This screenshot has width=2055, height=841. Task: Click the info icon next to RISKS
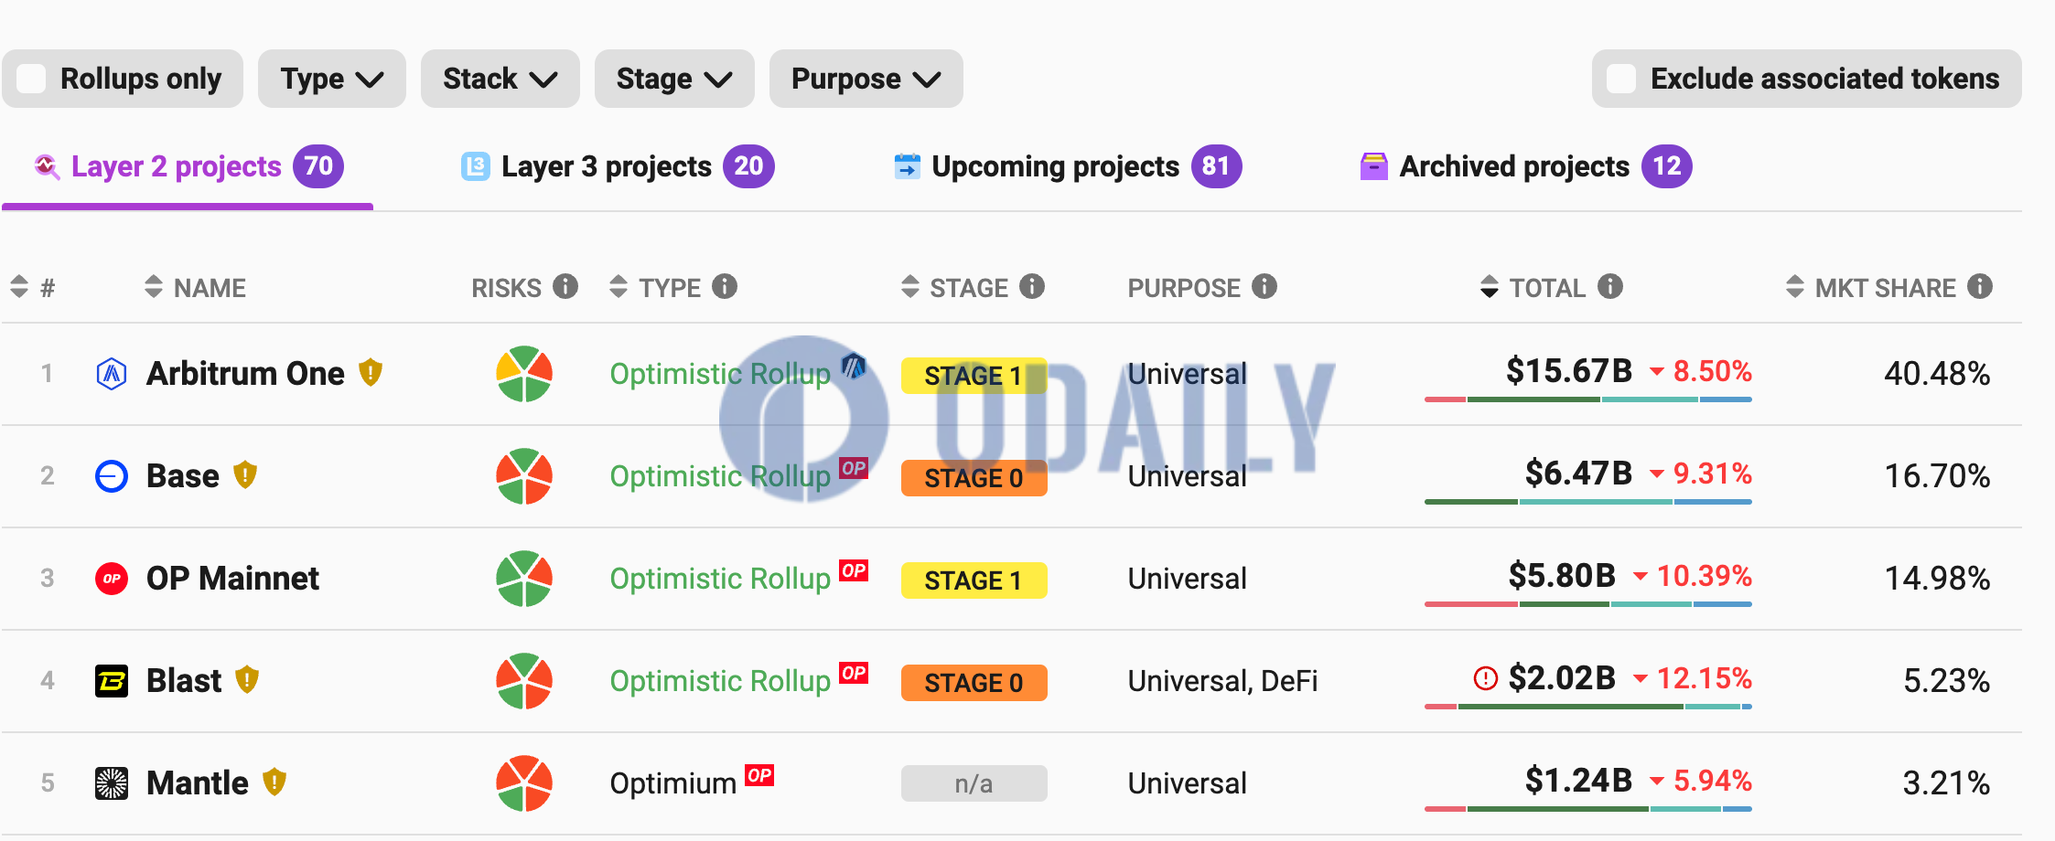565,287
